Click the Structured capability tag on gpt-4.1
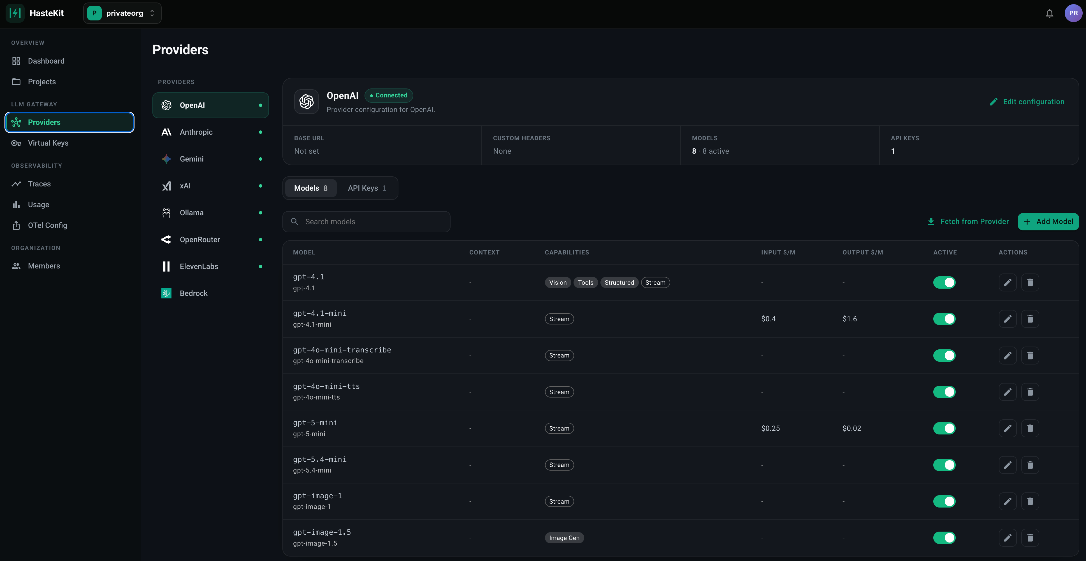Screen dimensions: 1086x561 [619, 283]
